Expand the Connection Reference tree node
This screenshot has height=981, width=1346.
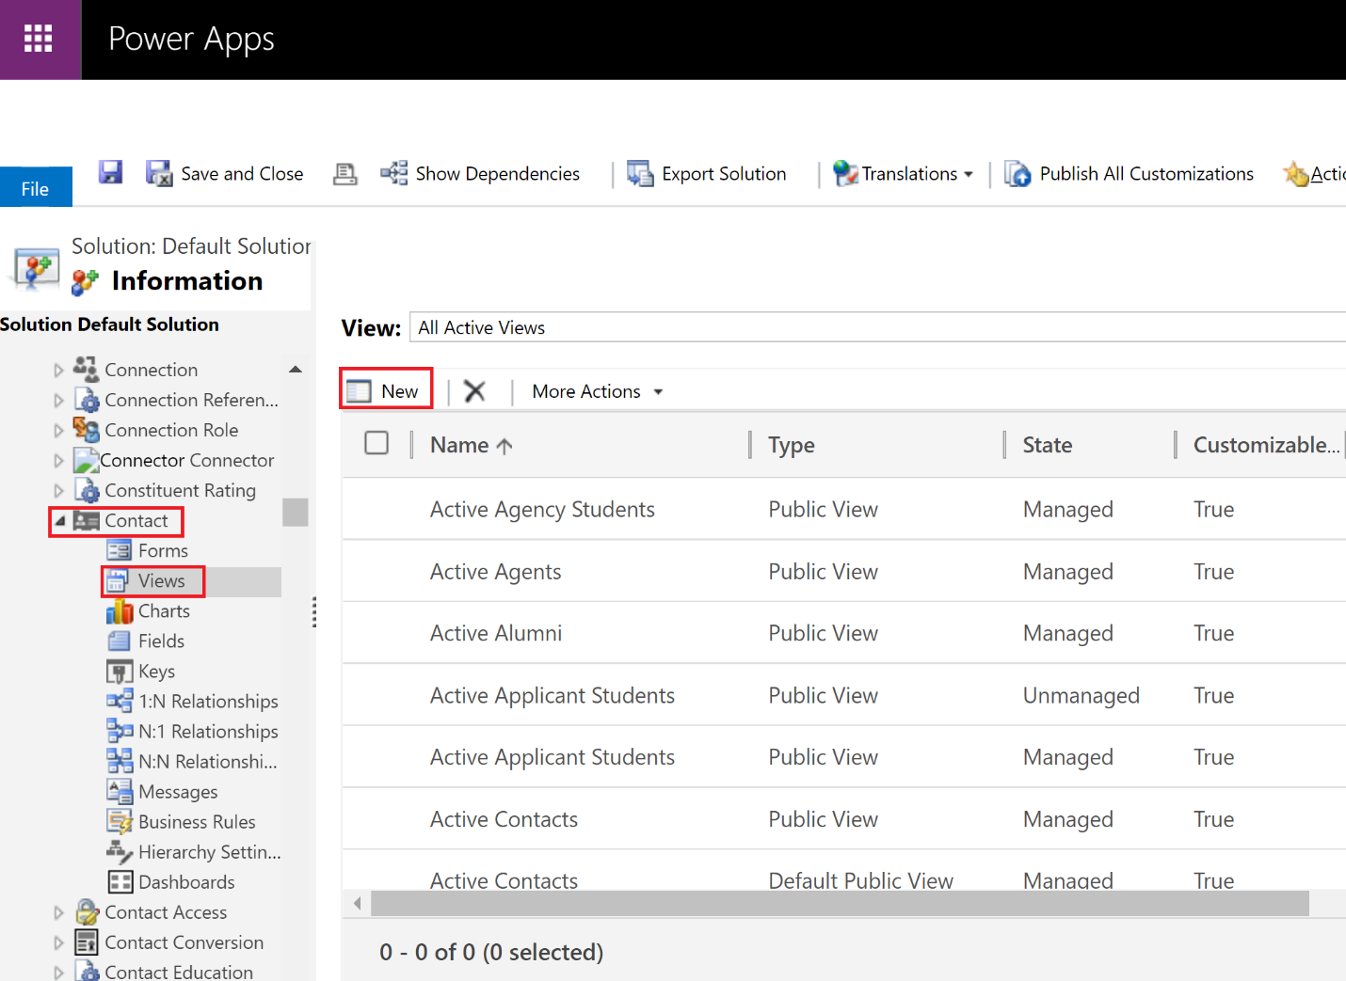point(58,400)
